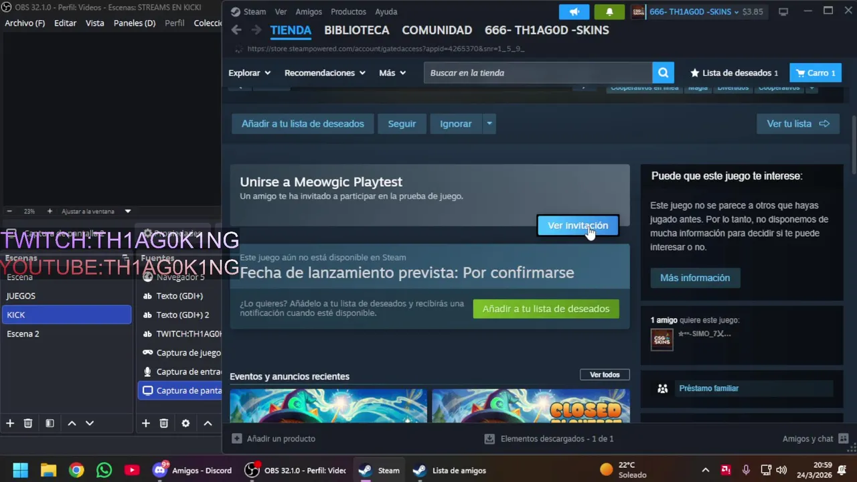Click the Préstamo familiar family icon
The image size is (857, 482).
tap(662, 388)
